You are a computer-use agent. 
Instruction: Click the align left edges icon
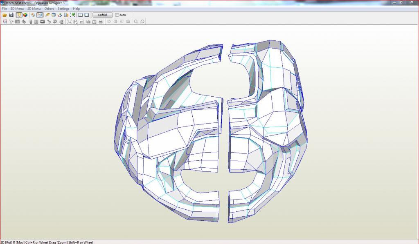109,22
